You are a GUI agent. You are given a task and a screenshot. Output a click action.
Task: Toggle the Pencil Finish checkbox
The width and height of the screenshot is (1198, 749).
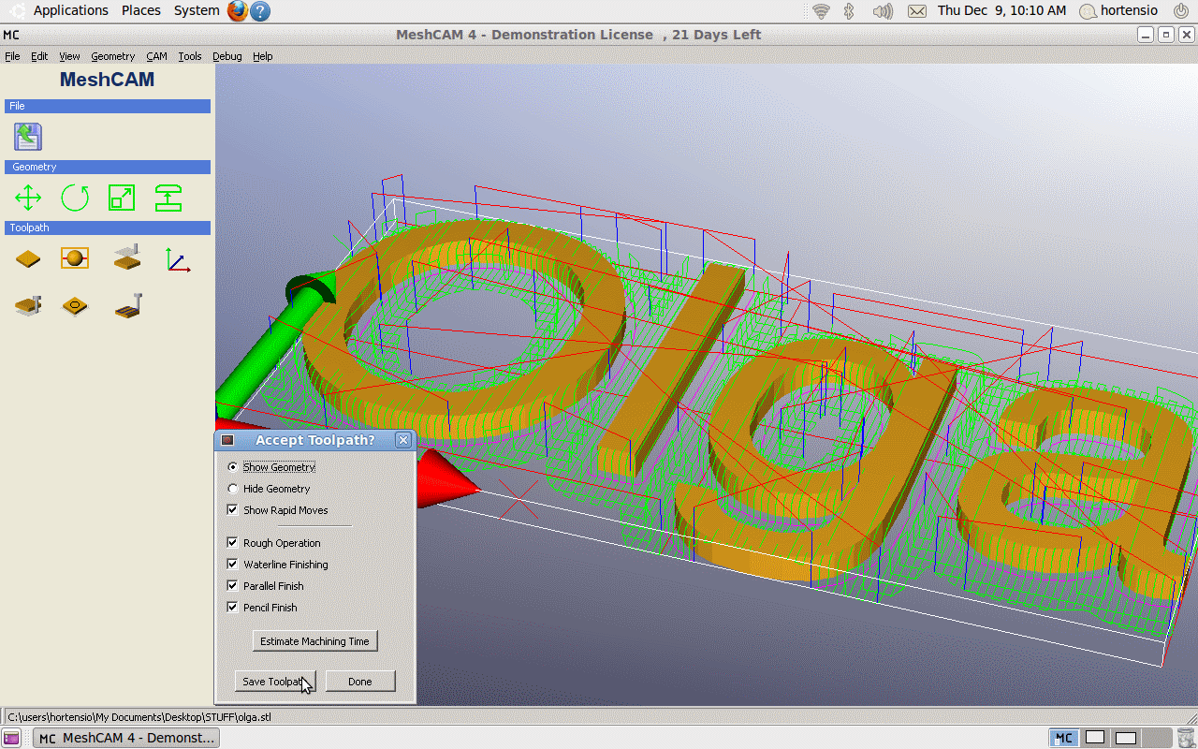(x=233, y=608)
